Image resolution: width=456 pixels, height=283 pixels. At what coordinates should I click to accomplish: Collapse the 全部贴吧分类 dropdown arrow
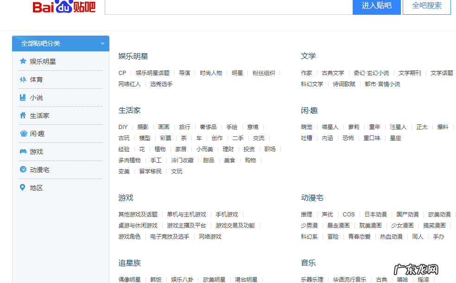[102, 43]
